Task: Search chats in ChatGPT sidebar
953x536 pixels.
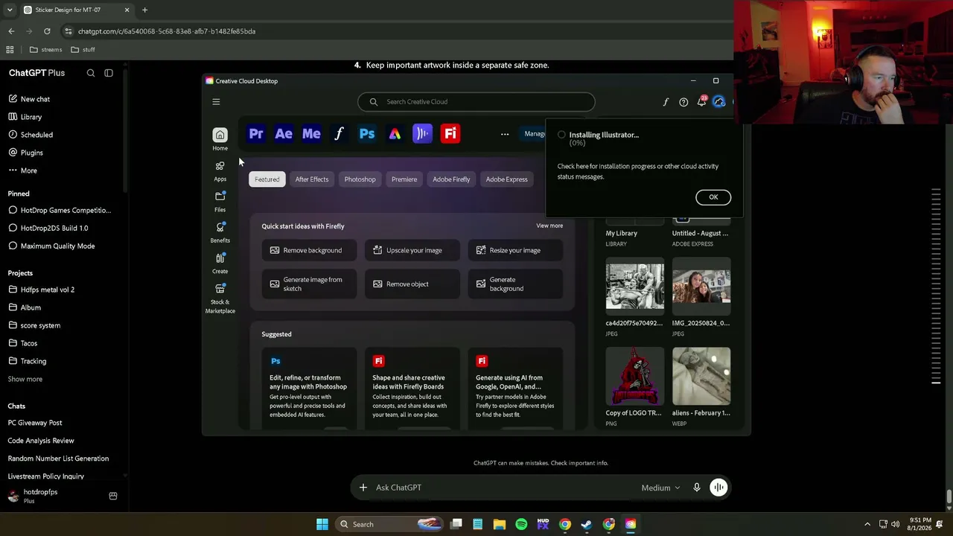Action: pyautogui.click(x=91, y=73)
